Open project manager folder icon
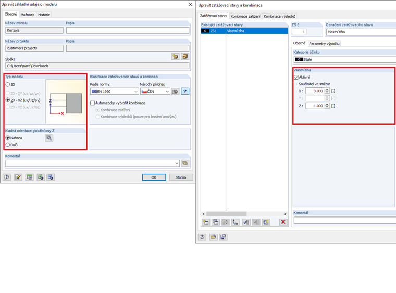The width and height of the screenshot is (396, 293). [175, 57]
